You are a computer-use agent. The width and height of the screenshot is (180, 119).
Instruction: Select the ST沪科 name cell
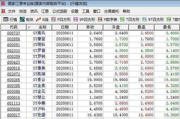[x=39, y=109]
